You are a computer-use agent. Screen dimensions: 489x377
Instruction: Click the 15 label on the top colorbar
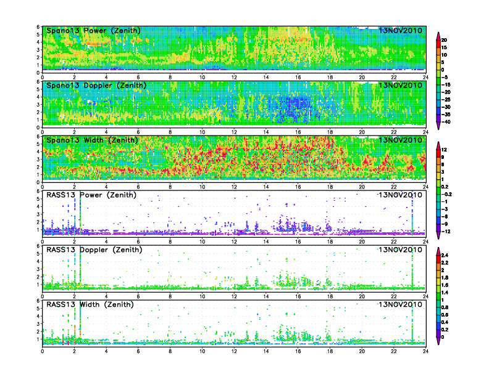coord(444,47)
